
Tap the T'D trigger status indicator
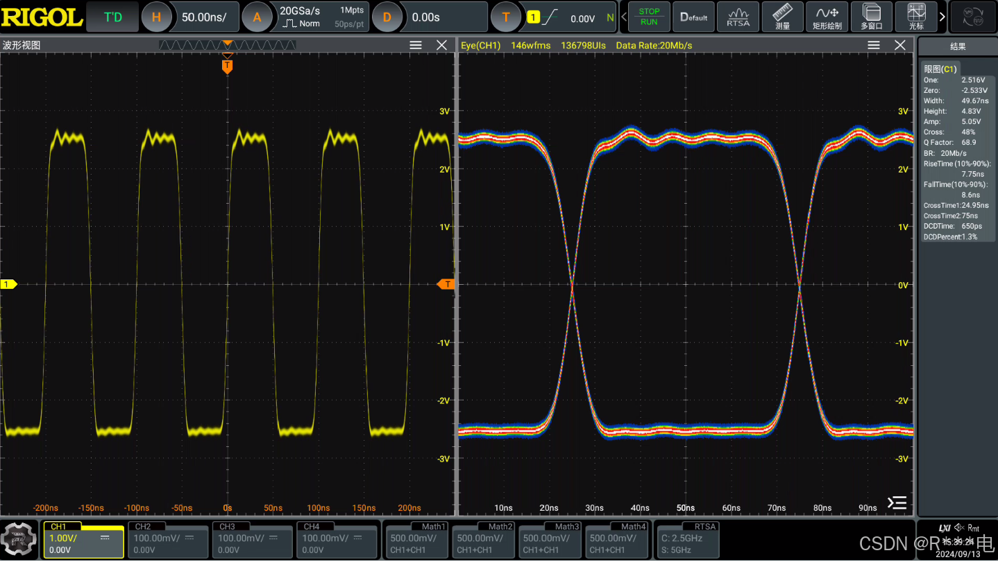point(112,17)
